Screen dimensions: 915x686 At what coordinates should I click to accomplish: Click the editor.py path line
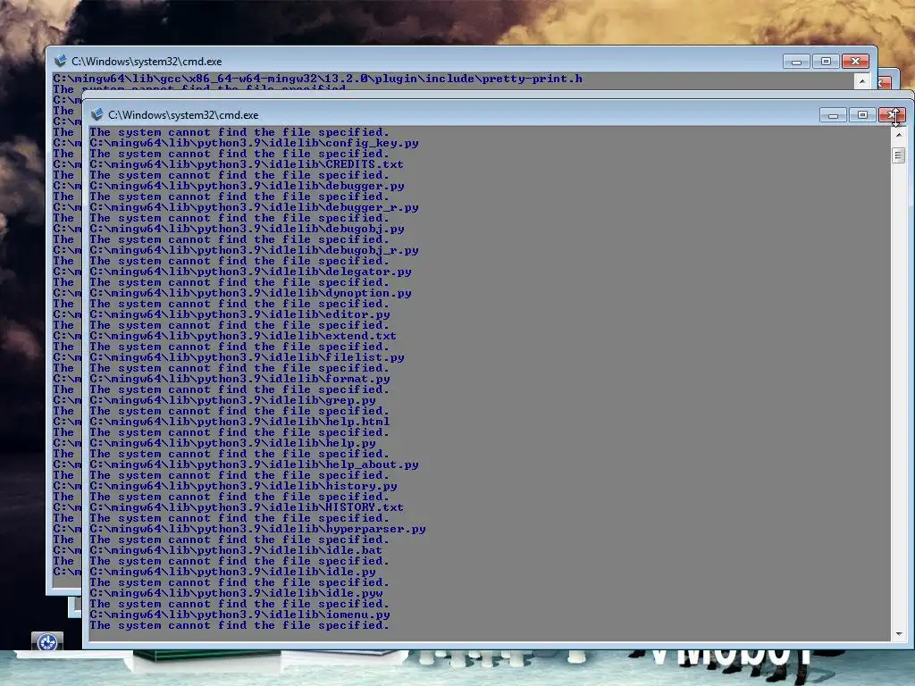239,314
